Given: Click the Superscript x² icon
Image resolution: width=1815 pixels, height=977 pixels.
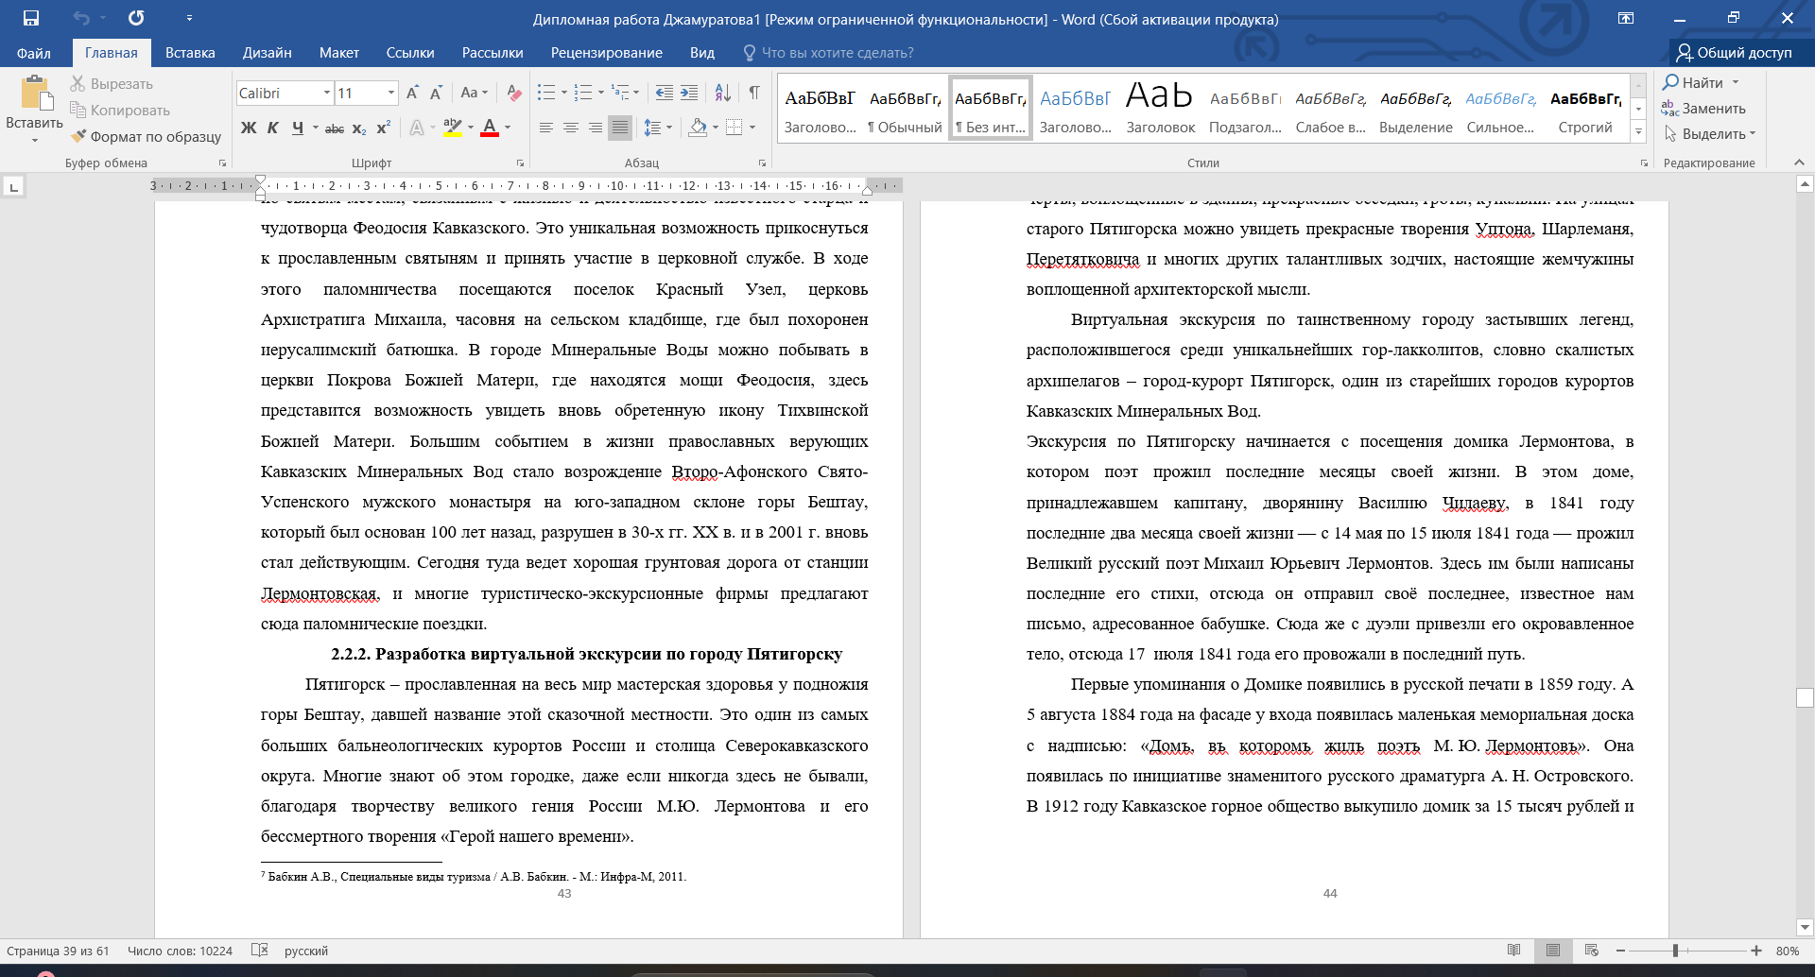Looking at the screenshot, I should (384, 128).
